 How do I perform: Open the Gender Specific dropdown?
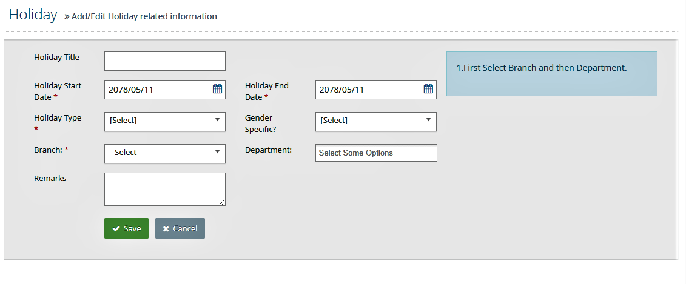pyautogui.click(x=376, y=122)
